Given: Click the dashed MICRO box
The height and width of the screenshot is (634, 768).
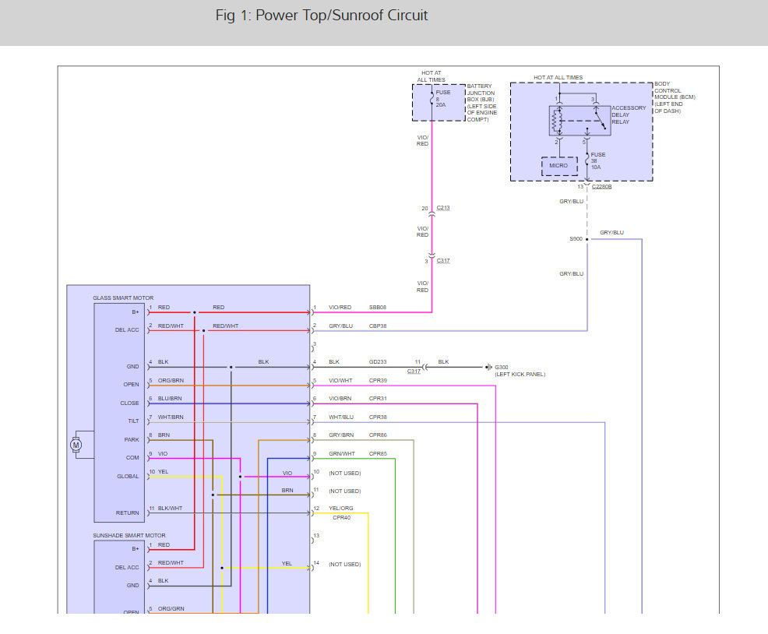Looking at the screenshot, I should [558, 166].
